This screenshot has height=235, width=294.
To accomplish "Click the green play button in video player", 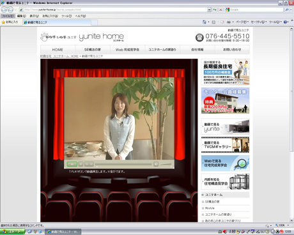I will [x=72, y=164].
